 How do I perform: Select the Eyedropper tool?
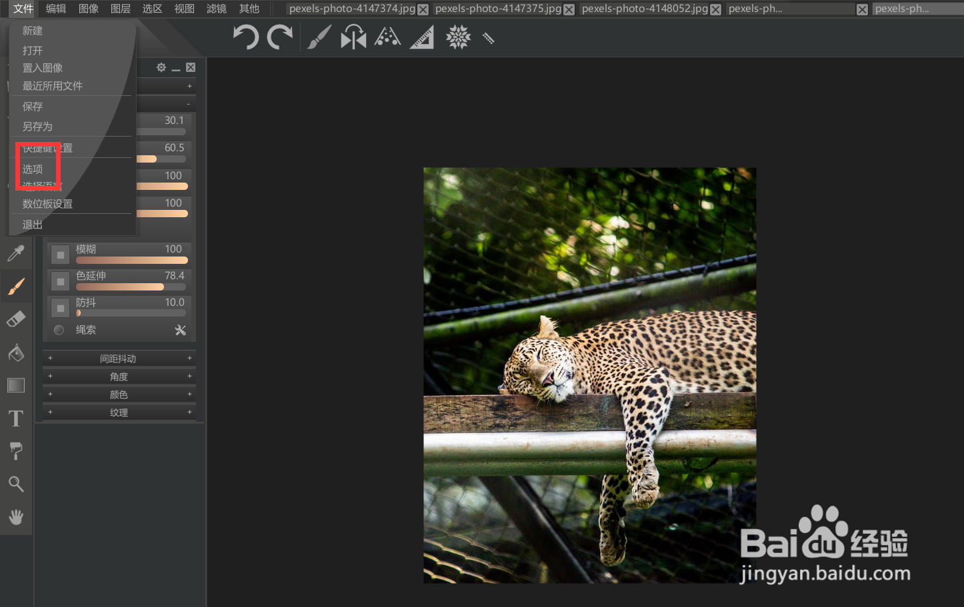pos(16,253)
